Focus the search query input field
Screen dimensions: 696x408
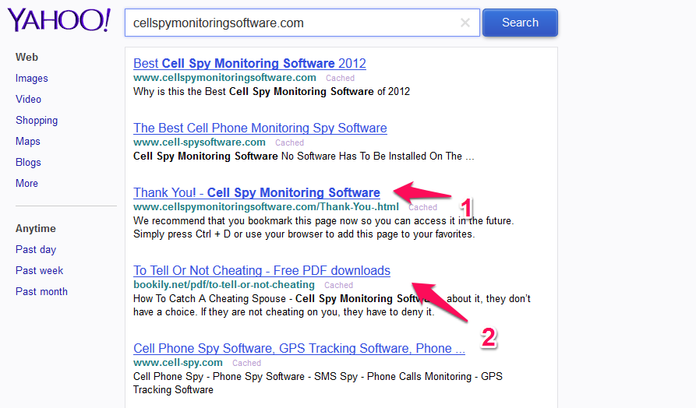(293, 23)
